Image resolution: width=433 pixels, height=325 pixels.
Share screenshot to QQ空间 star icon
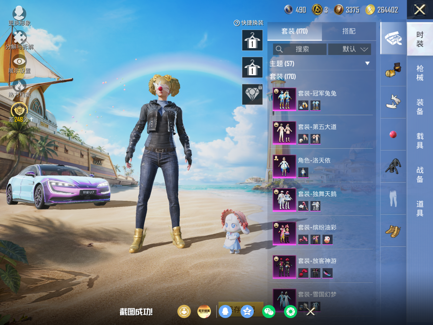click(x=247, y=311)
